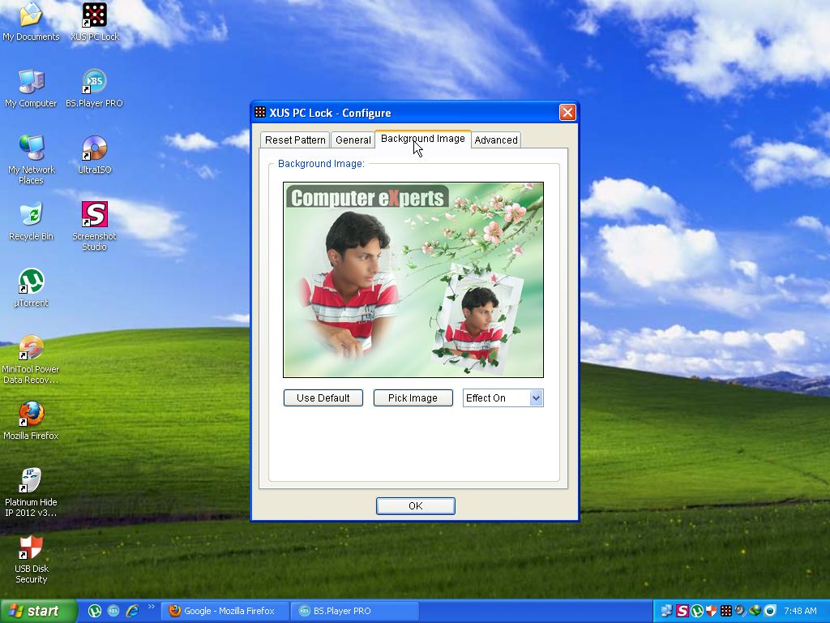The image size is (830, 623).
Task: Select the Background Image tab
Action: point(423,139)
